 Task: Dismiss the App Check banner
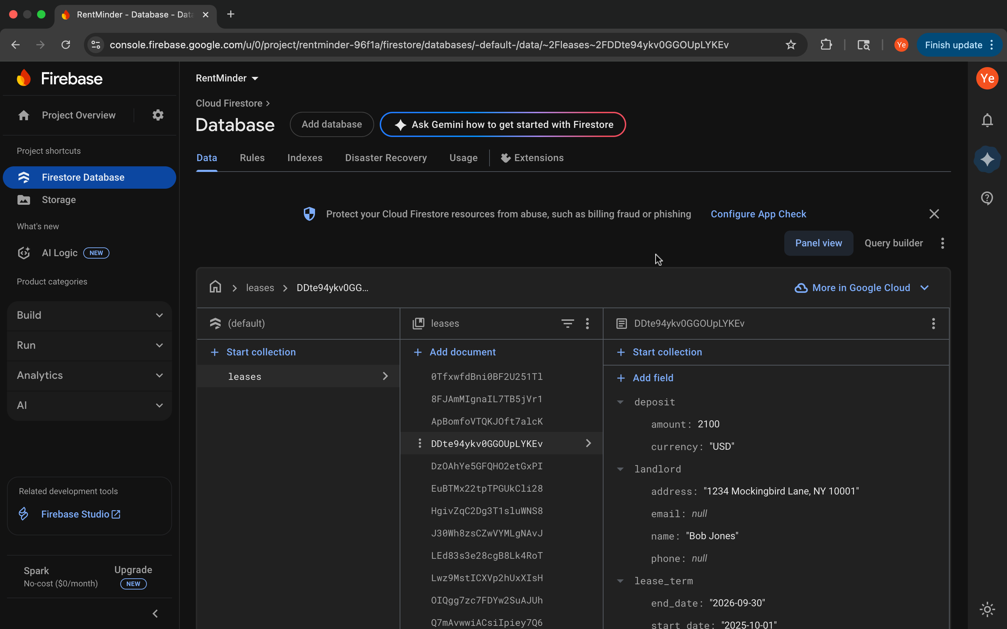[x=934, y=214]
